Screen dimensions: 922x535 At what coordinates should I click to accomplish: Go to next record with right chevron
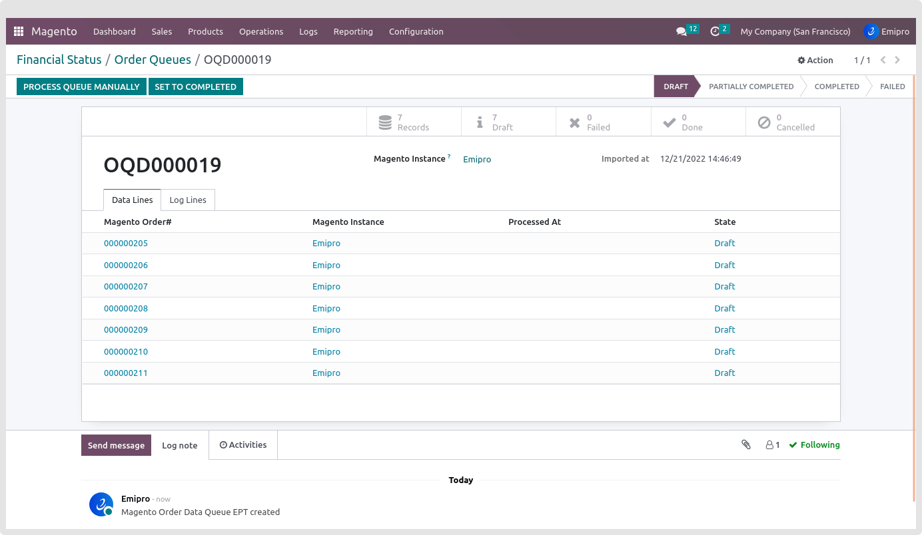[x=897, y=60]
